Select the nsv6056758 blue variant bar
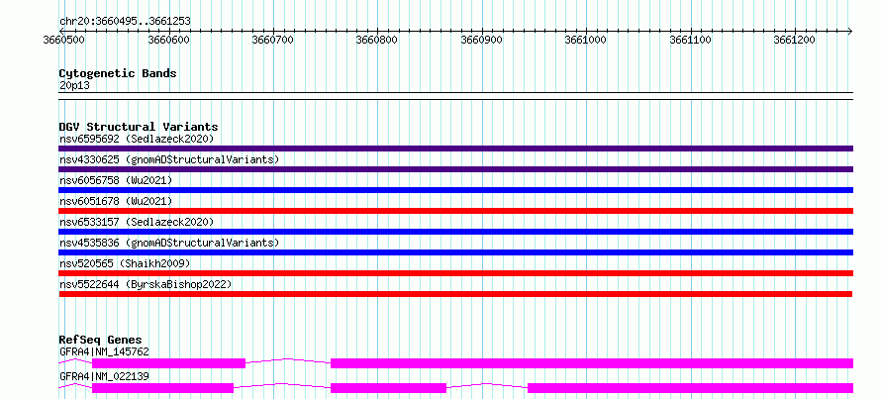Screen dimensions: 881x399 (x=455, y=190)
